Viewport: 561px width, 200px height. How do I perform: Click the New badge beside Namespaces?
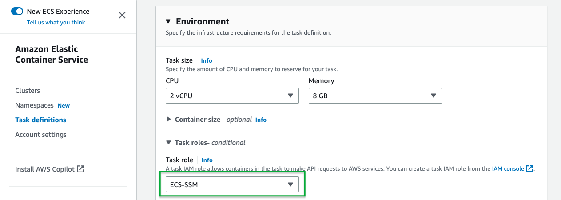pyautogui.click(x=64, y=106)
